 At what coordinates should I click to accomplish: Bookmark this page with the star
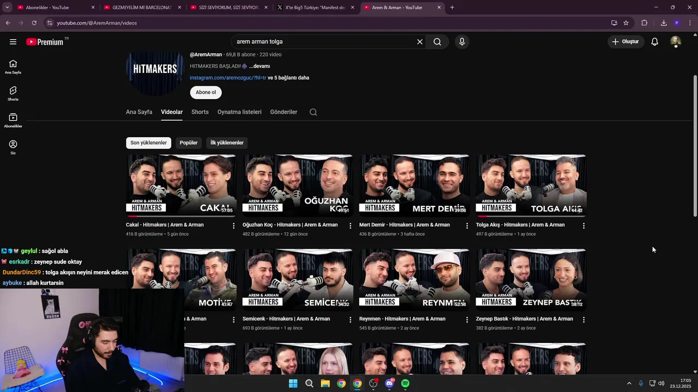point(626,23)
